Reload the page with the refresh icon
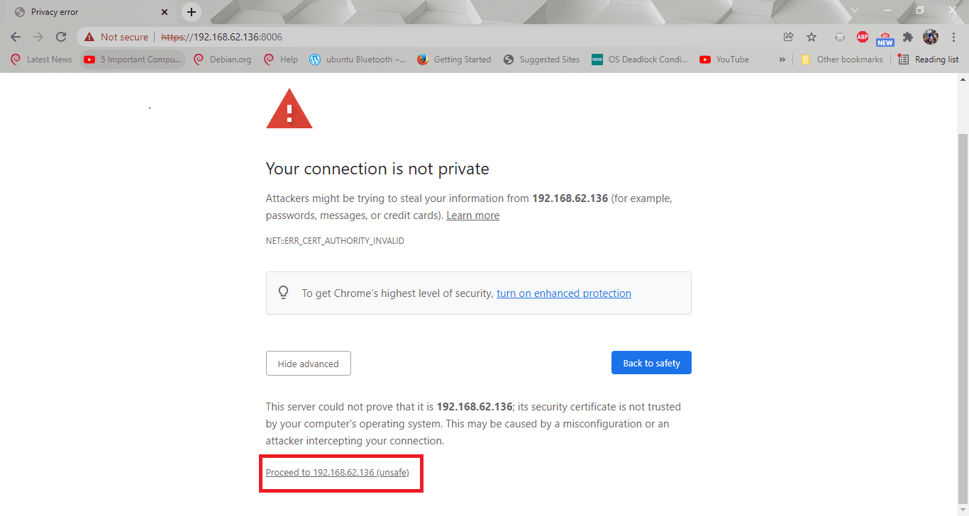Viewport: 969px width, 516px height. point(61,37)
